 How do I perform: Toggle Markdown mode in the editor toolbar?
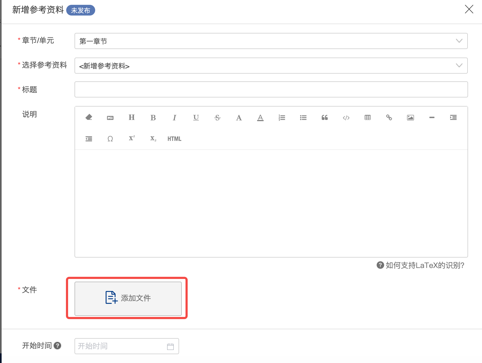tap(110, 118)
